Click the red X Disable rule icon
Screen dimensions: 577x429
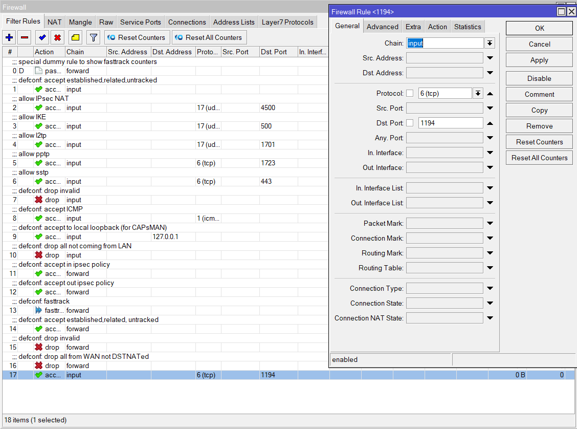point(57,37)
